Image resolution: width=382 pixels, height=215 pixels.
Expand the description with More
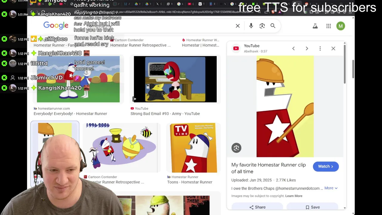coord(331,188)
